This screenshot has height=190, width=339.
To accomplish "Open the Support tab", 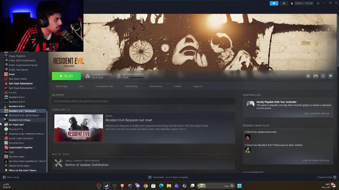I will (x=197, y=86).
